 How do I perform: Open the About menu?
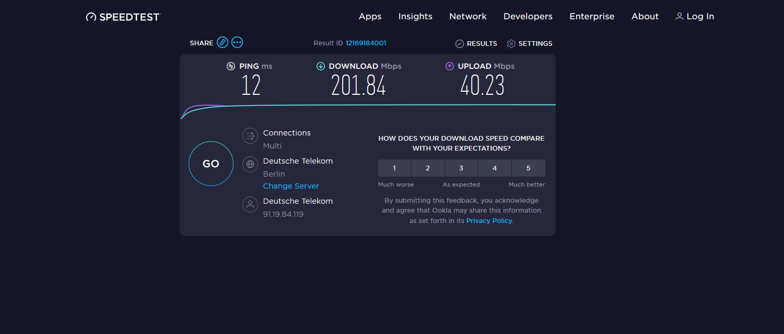[x=645, y=16]
